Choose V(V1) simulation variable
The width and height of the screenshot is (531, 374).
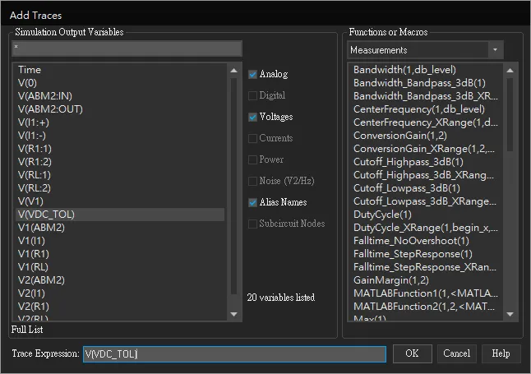(x=30, y=201)
